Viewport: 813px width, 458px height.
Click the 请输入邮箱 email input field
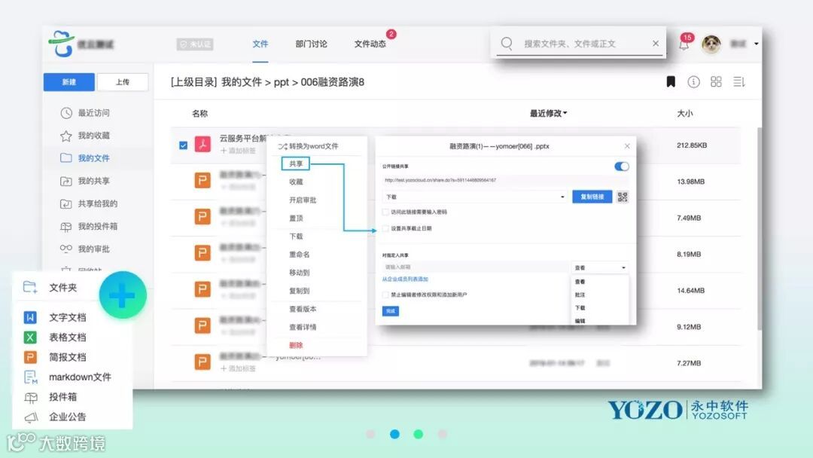pos(476,267)
